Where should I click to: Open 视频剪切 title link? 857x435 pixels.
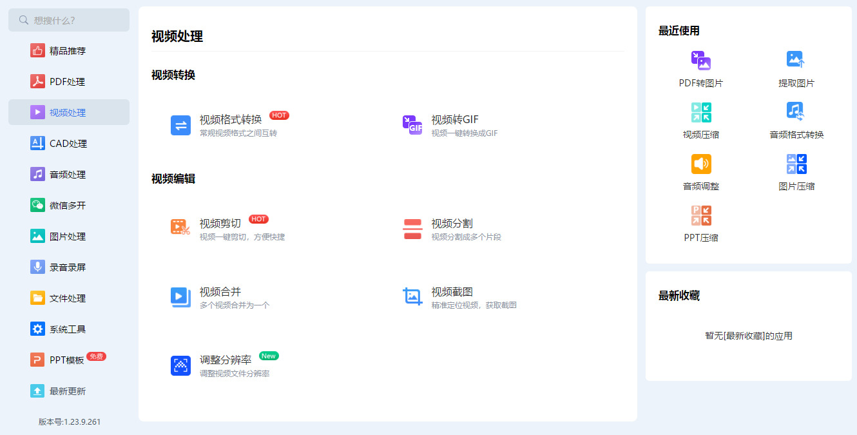point(220,223)
